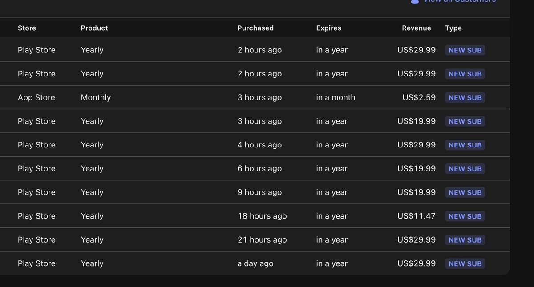Select the US$11.47 revenue row
The width and height of the screenshot is (534, 287).
[255, 216]
